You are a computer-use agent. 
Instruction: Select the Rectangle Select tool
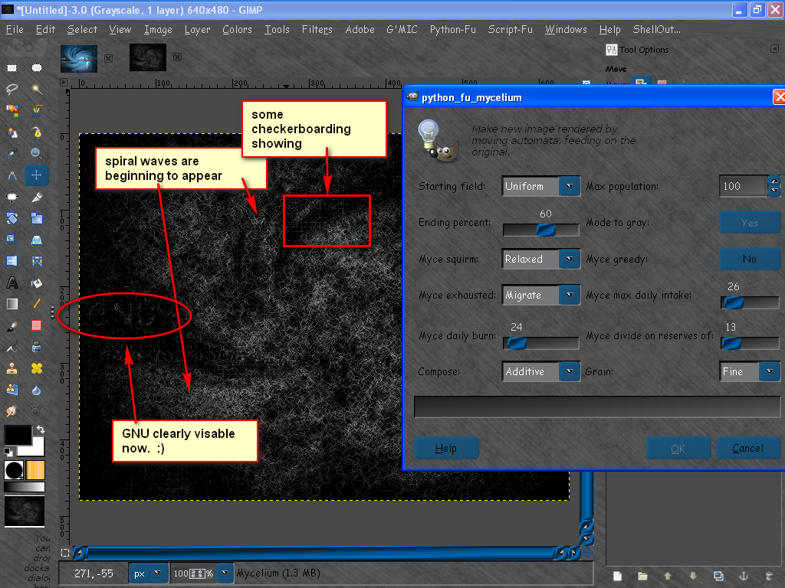12,67
